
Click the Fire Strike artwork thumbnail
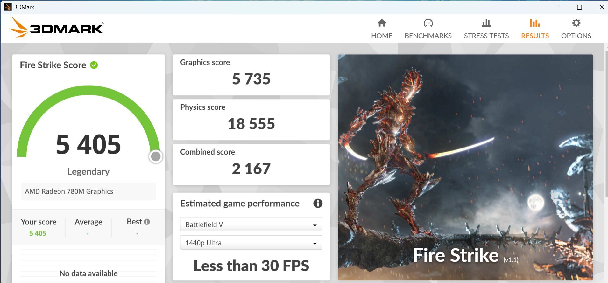click(x=465, y=167)
